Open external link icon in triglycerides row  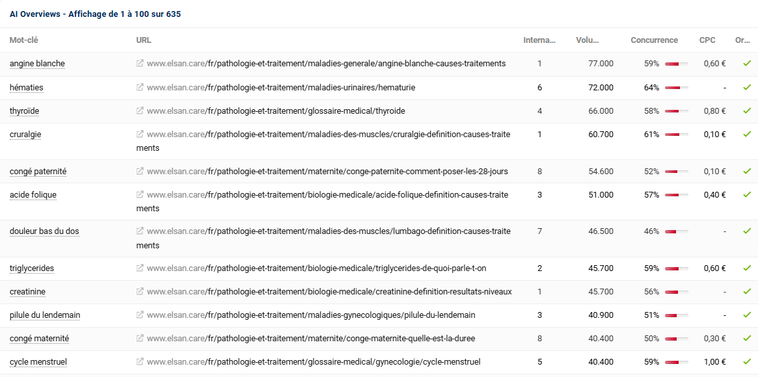point(140,268)
